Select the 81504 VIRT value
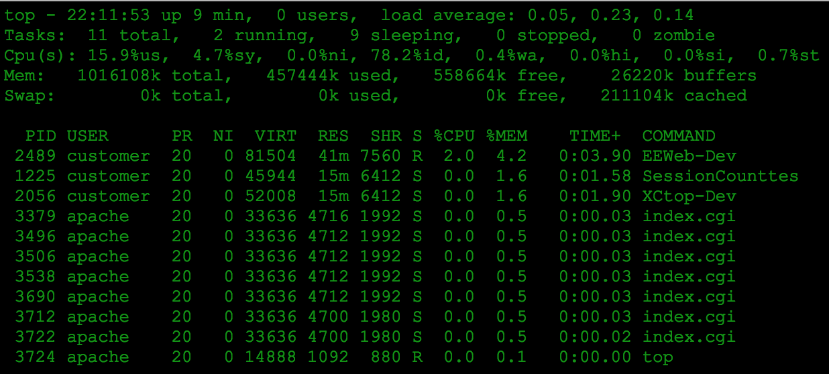 coord(270,155)
